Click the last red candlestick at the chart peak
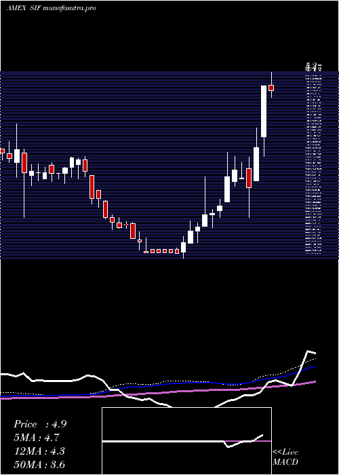The image size is (339, 475). click(x=271, y=88)
